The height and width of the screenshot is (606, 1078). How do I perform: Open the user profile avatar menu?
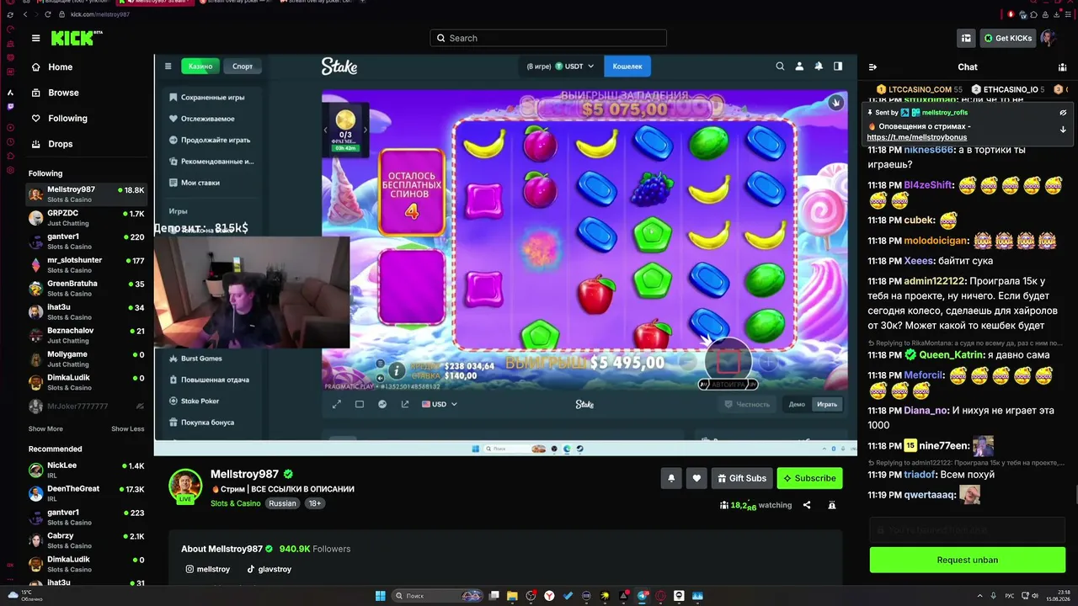pos(1048,38)
